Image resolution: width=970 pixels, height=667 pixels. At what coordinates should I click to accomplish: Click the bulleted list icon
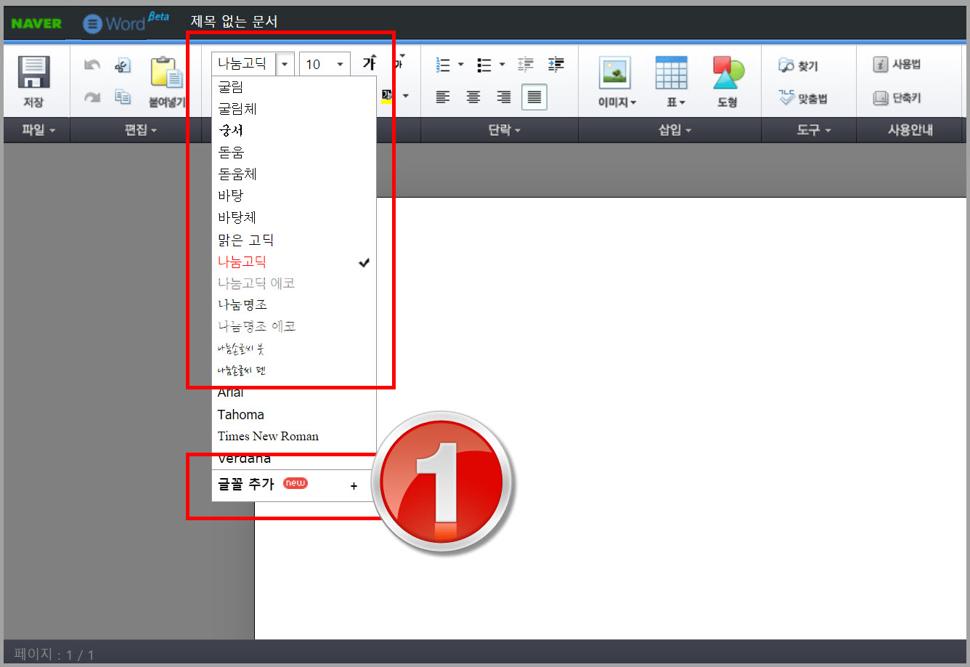pyautogui.click(x=484, y=65)
